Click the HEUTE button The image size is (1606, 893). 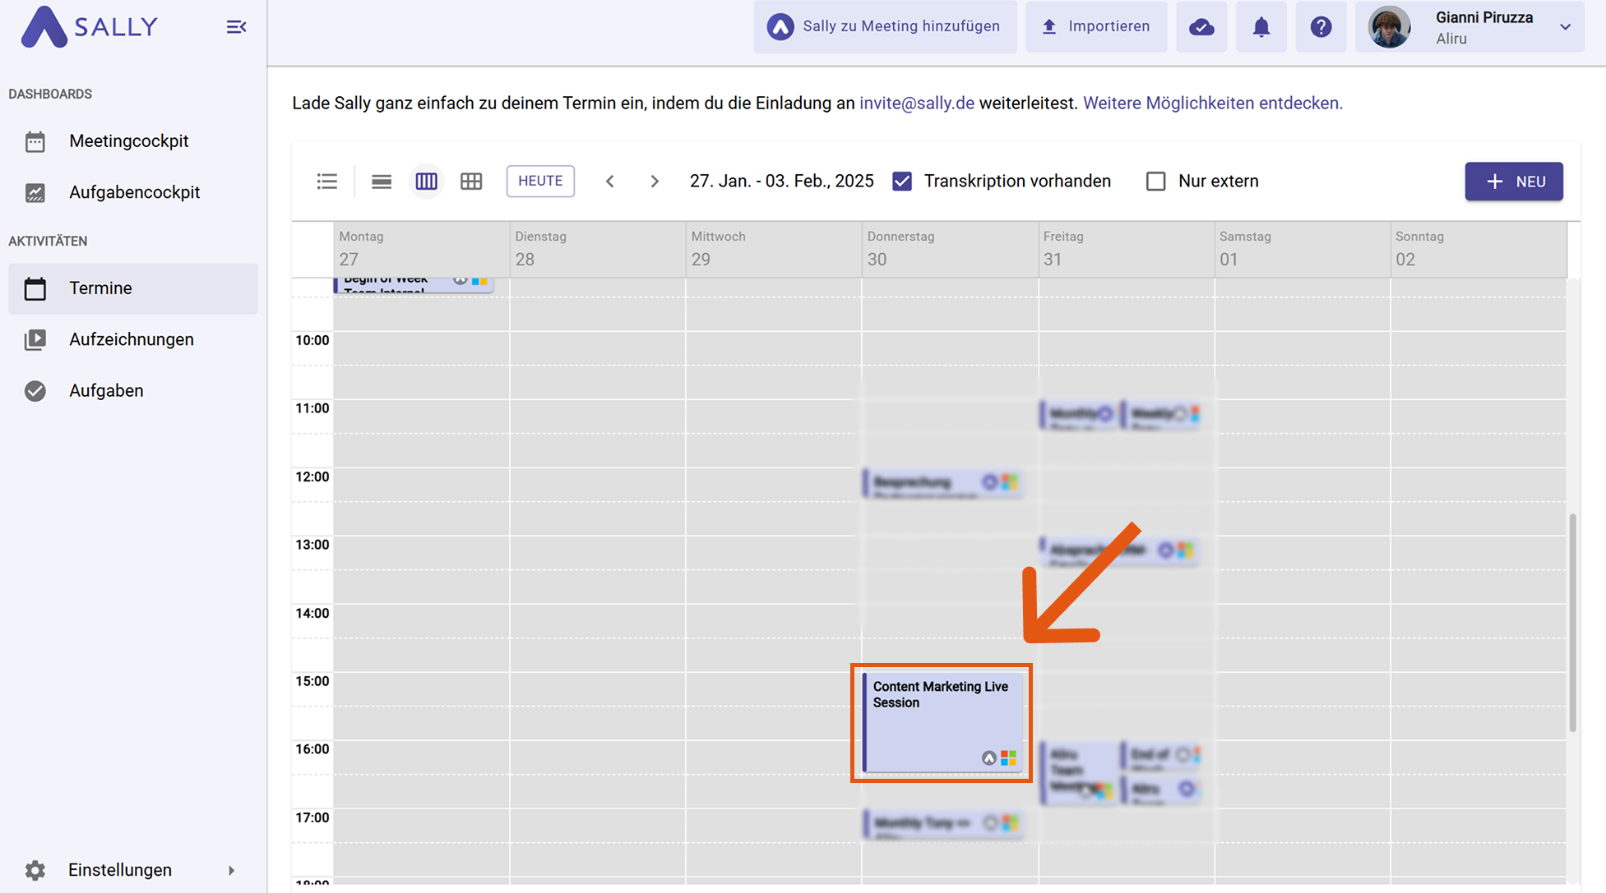(540, 181)
